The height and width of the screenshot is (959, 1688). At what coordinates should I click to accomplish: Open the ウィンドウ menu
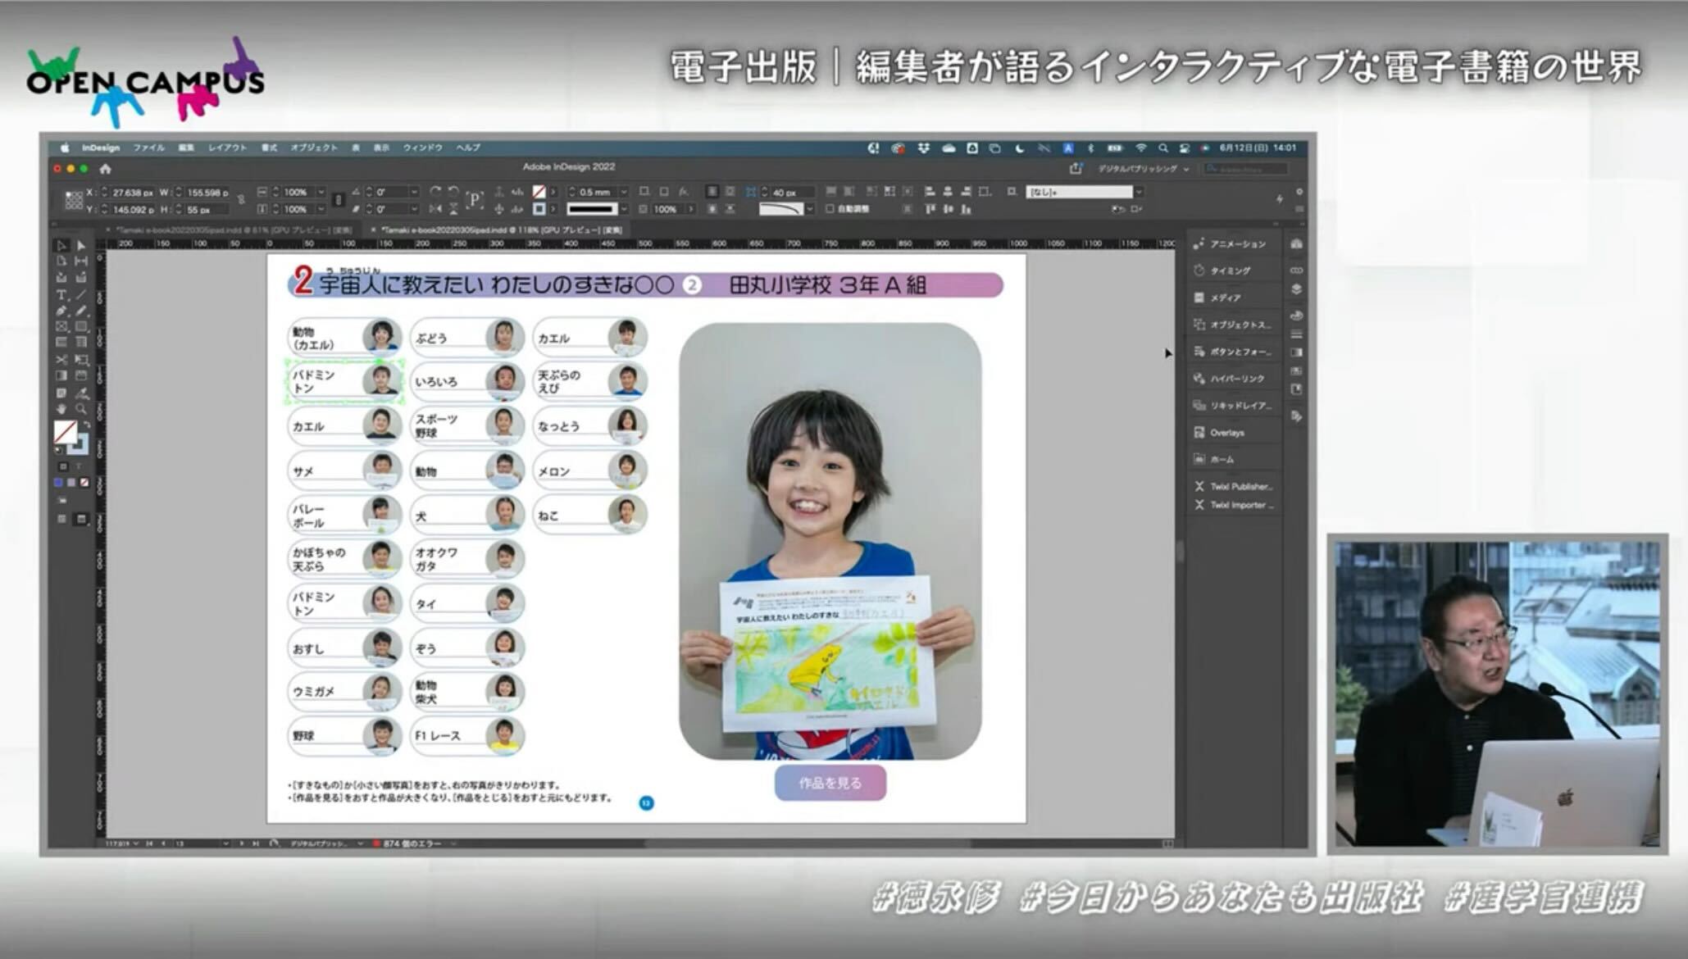click(422, 148)
